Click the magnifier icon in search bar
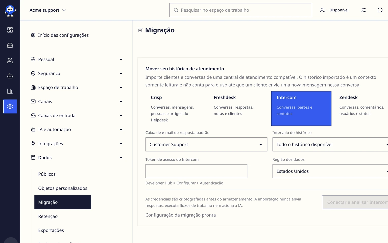Image resolution: width=388 pixels, height=243 pixels. [176, 10]
